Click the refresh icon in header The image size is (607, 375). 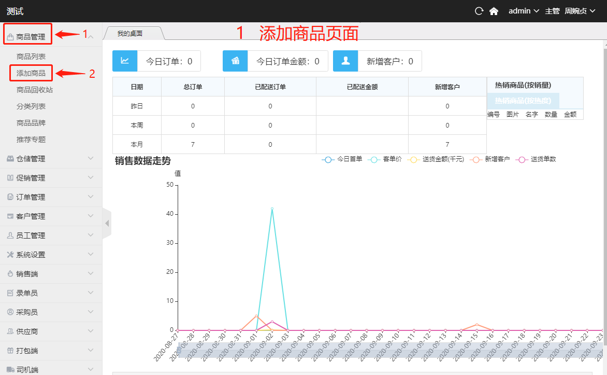479,11
